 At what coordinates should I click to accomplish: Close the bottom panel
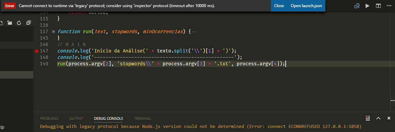(x=389, y=118)
